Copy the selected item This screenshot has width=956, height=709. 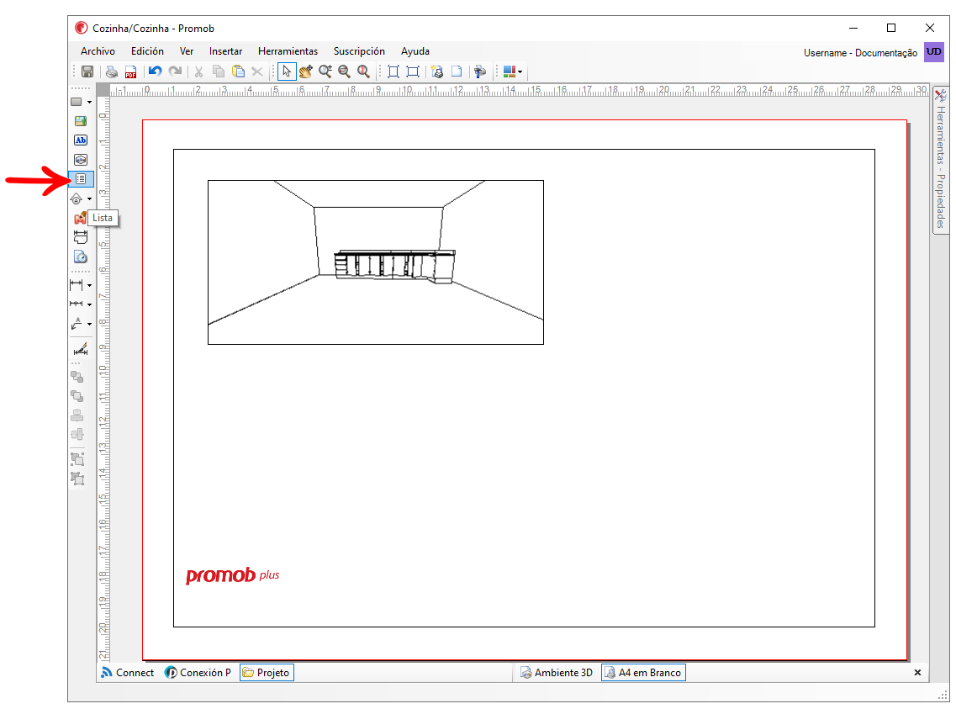(x=219, y=71)
